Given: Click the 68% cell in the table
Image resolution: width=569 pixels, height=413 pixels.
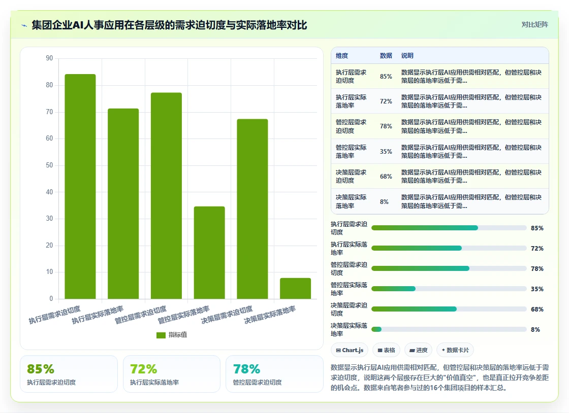Looking at the screenshot, I should coord(386,177).
